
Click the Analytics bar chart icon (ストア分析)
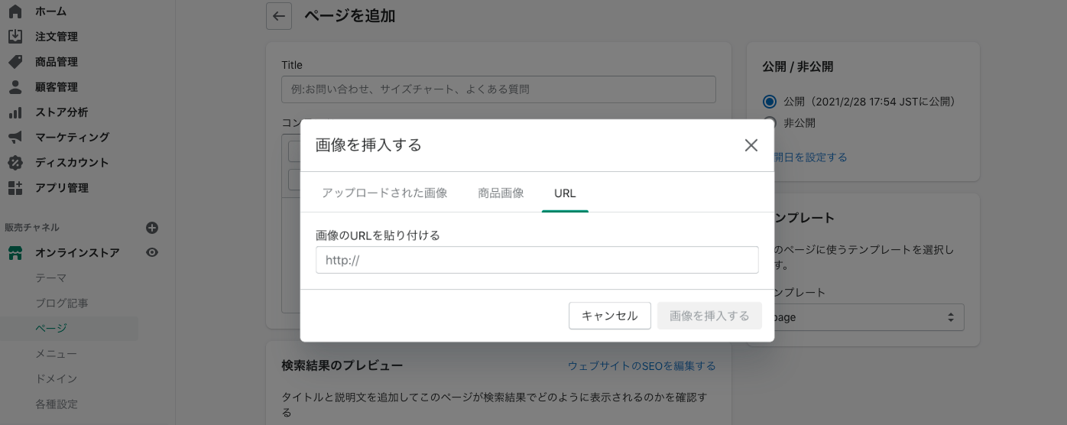(x=15, y=112)
